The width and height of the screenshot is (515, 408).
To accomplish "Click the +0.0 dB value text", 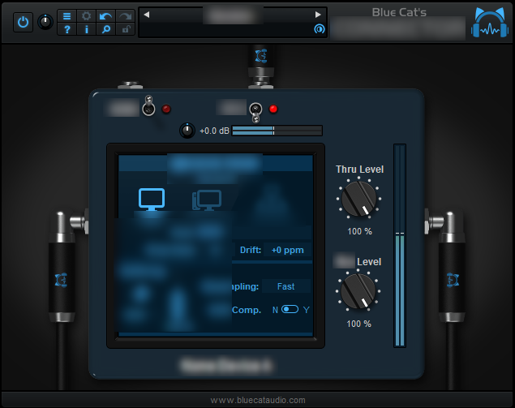I will [x=214, y=131].
